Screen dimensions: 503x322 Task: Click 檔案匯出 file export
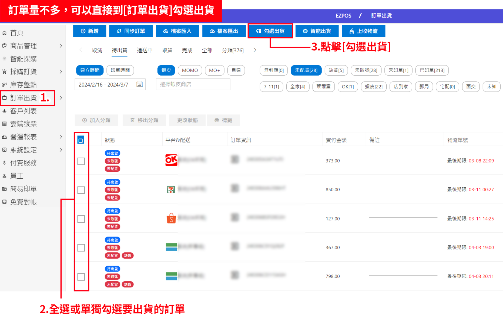click(224, 31)
